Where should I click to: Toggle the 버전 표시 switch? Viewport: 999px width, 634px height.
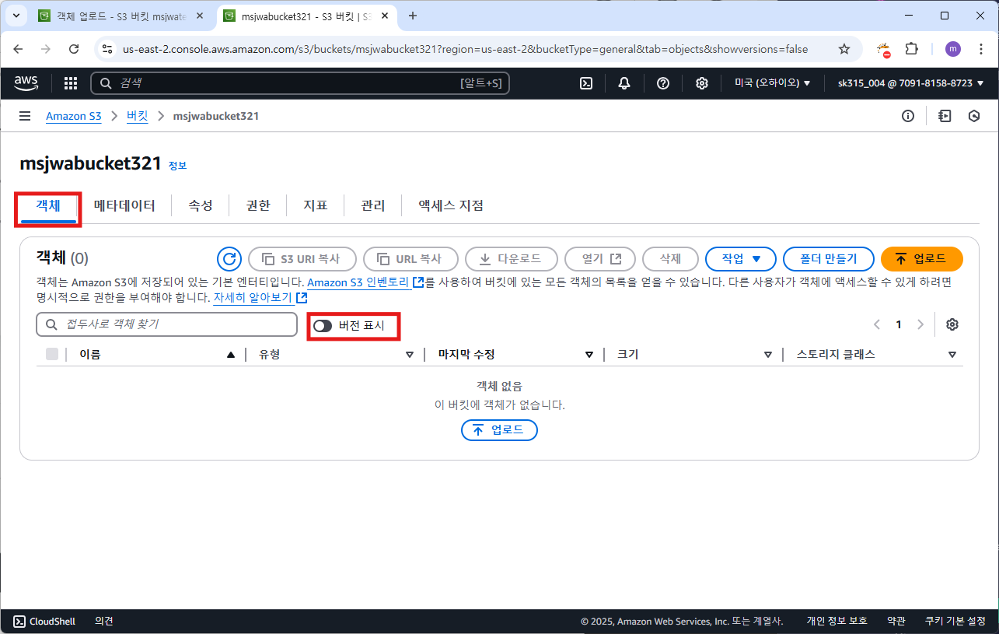point(323,326)
